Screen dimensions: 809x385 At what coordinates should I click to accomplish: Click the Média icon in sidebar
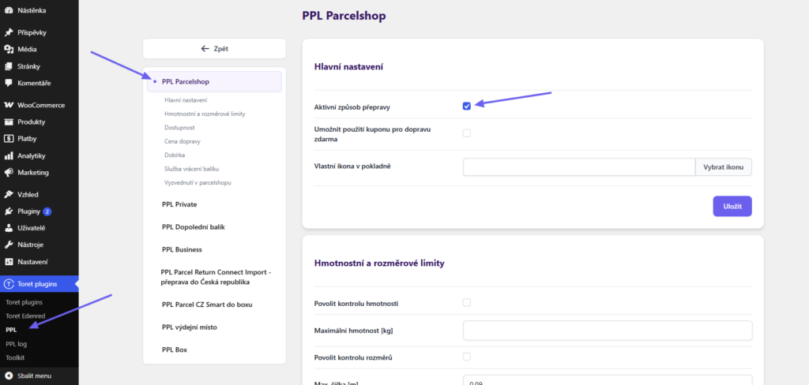pyautogui.click(x=8, y=50)
